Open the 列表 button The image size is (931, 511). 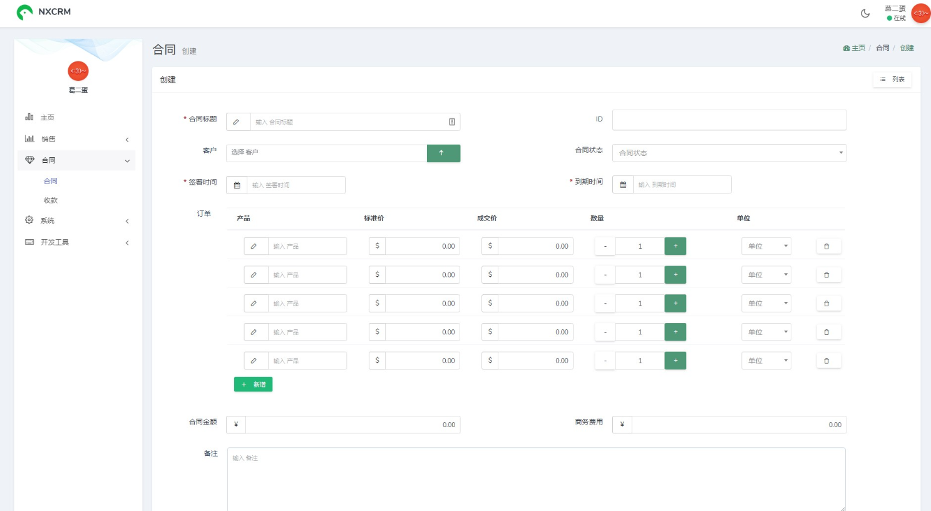(892, 80)
